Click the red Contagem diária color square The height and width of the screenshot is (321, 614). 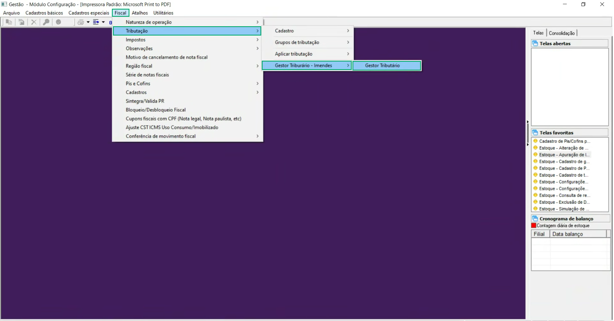pyautogui.click(x=534, y=226)
